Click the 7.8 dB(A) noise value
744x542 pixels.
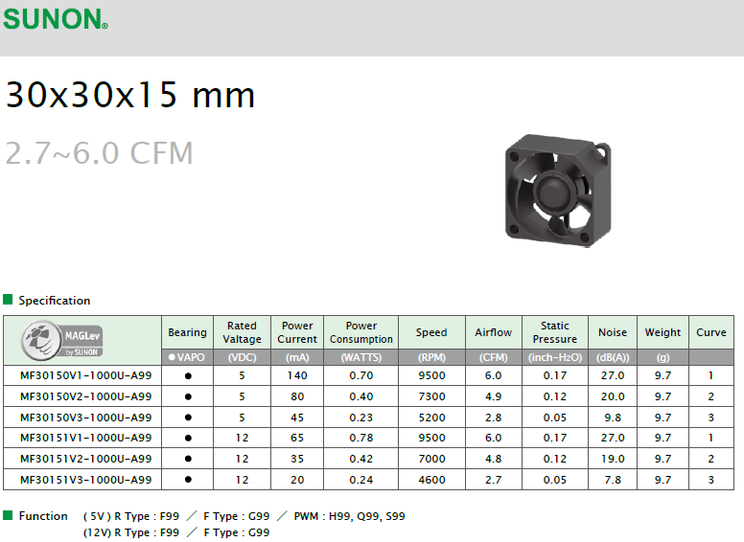613,480
